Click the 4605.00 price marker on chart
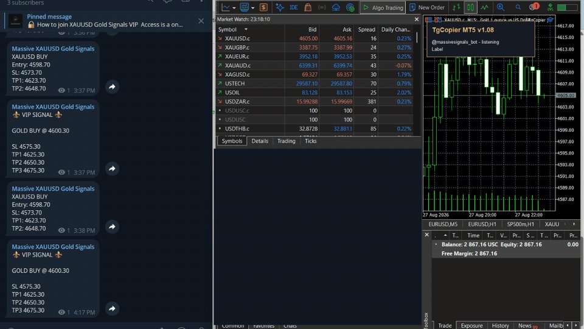Screen dimensions: 584x329 click(566, 96)
